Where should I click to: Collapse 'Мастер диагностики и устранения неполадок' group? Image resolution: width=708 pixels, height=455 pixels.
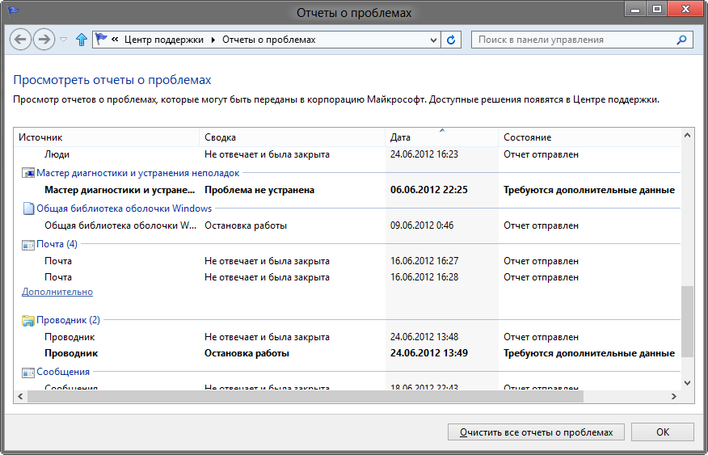137,173
